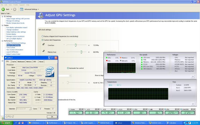Image resolution: width=200 pixels, height=125 pixels.
Task: Open Change resolution link
Action: coord(12,30)
